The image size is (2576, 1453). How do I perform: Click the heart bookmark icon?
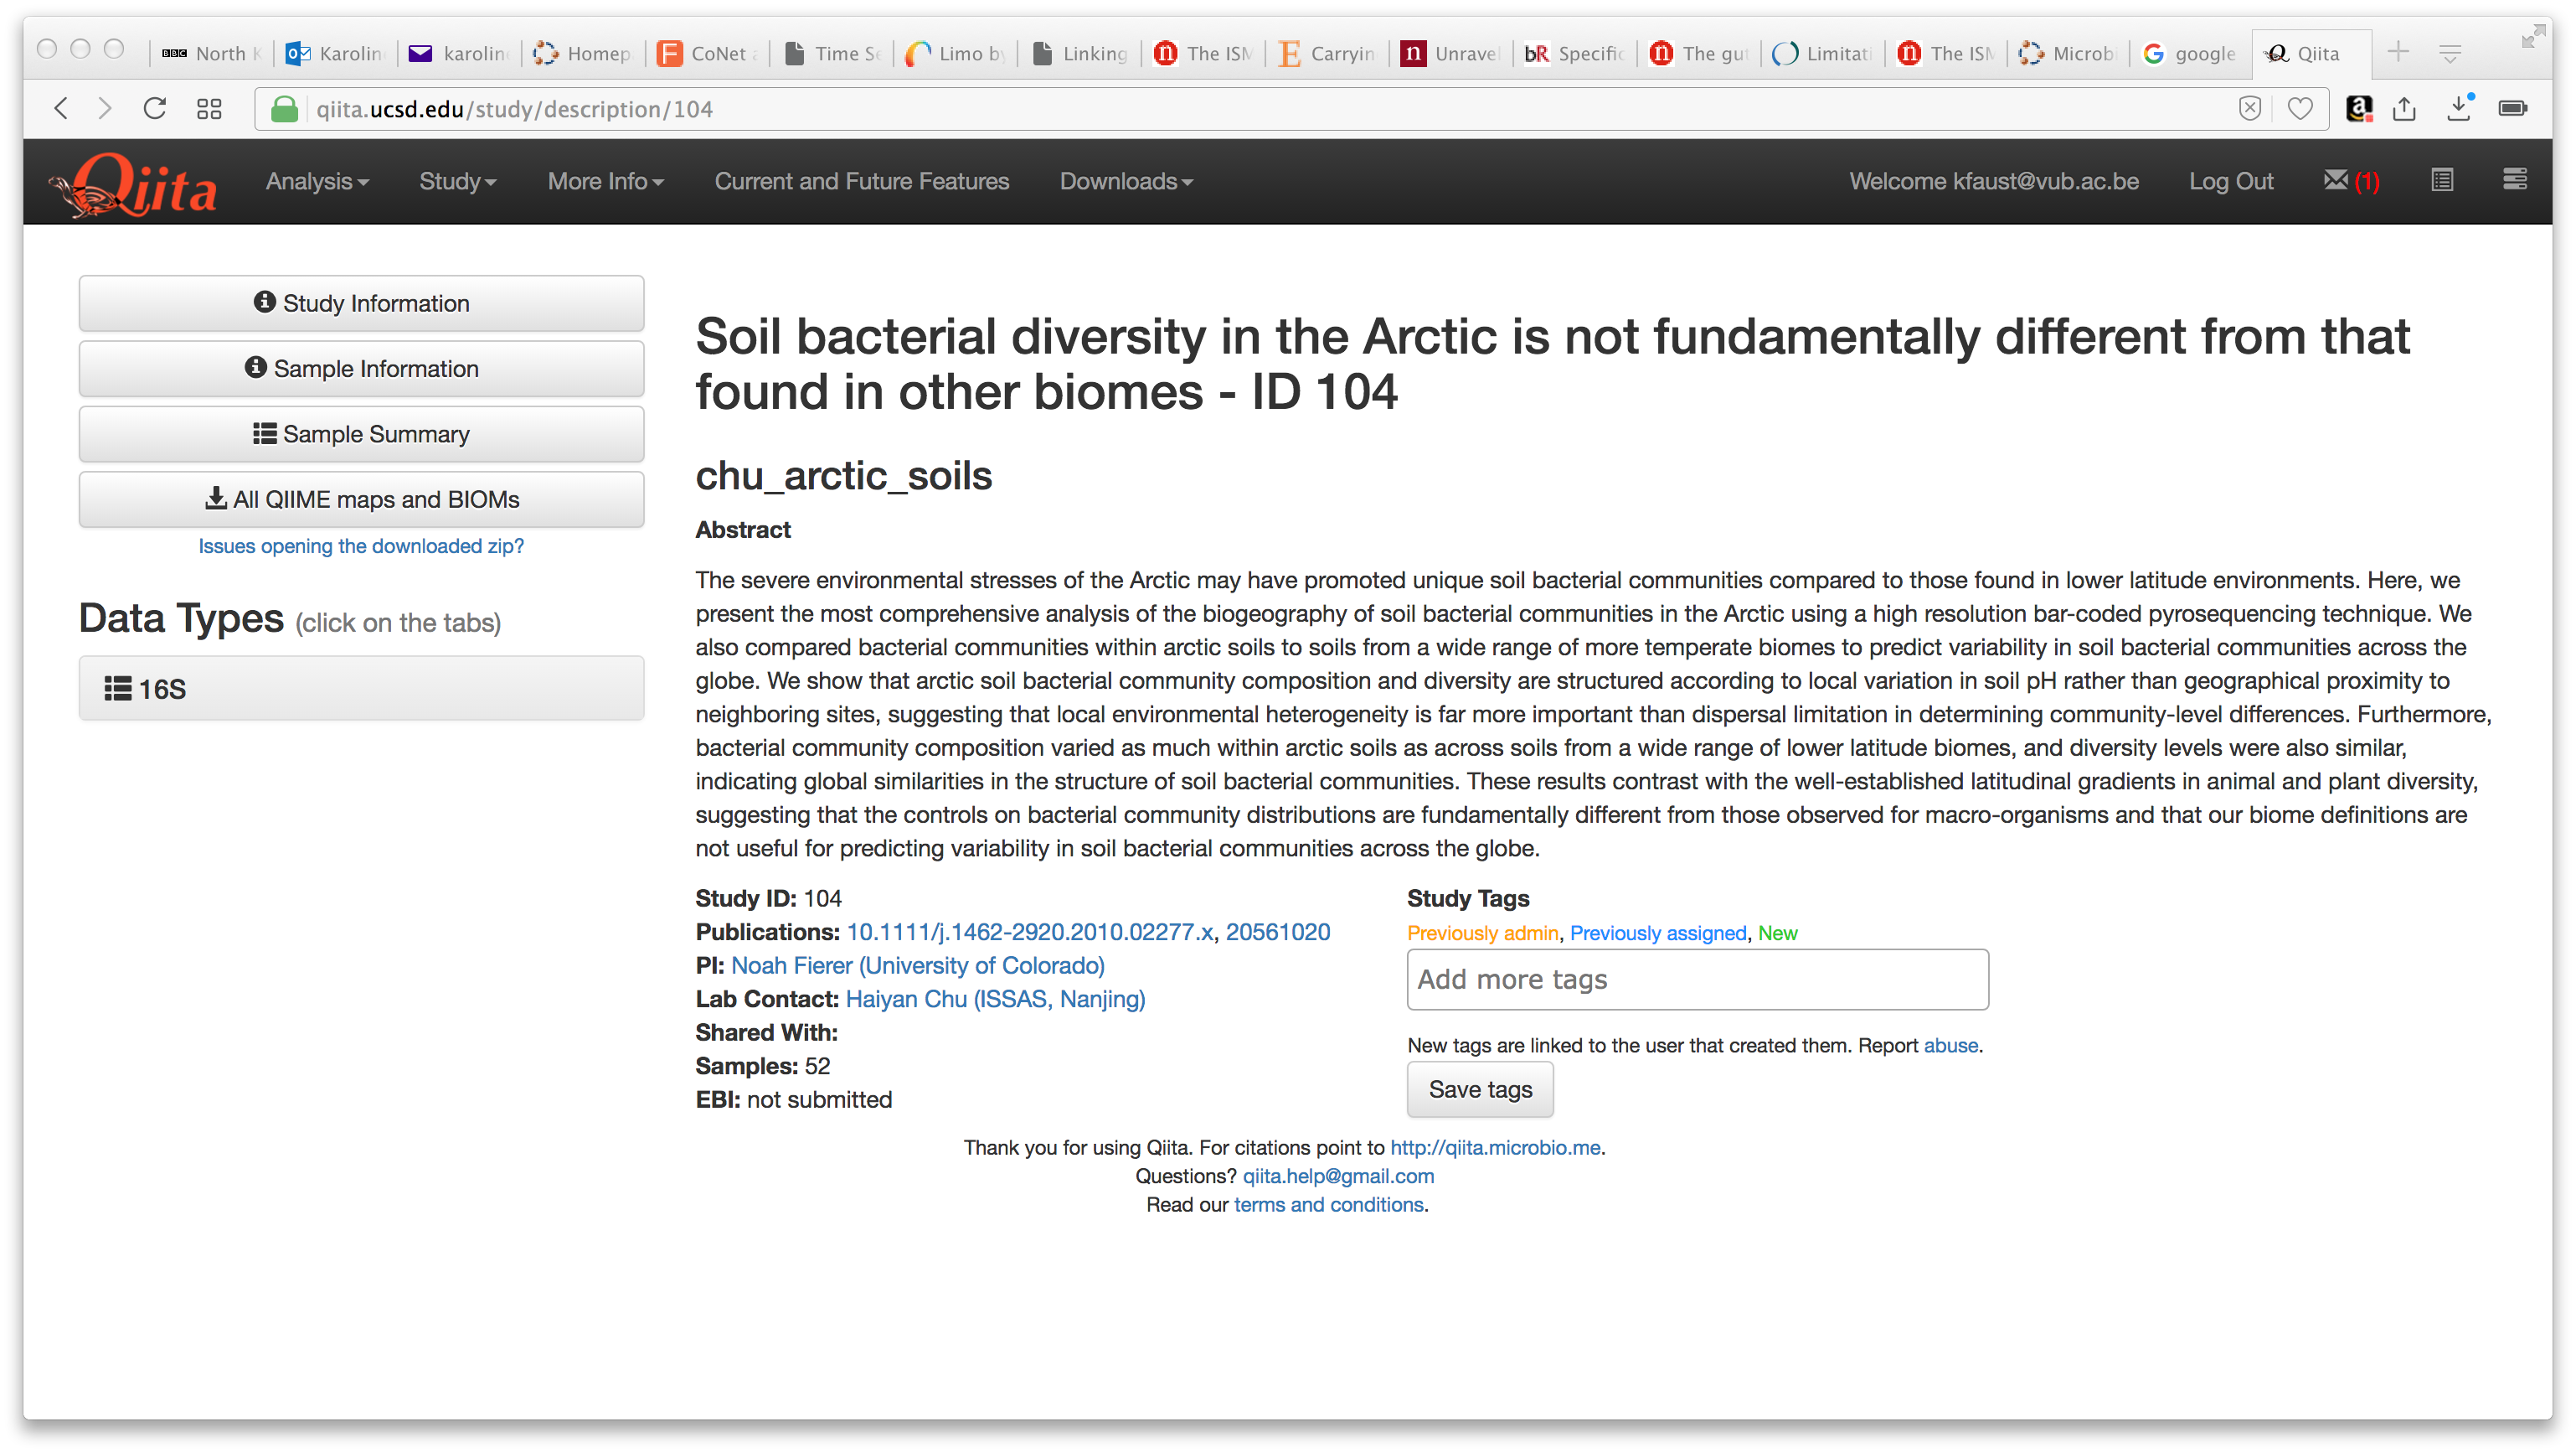coord(2300,108)
